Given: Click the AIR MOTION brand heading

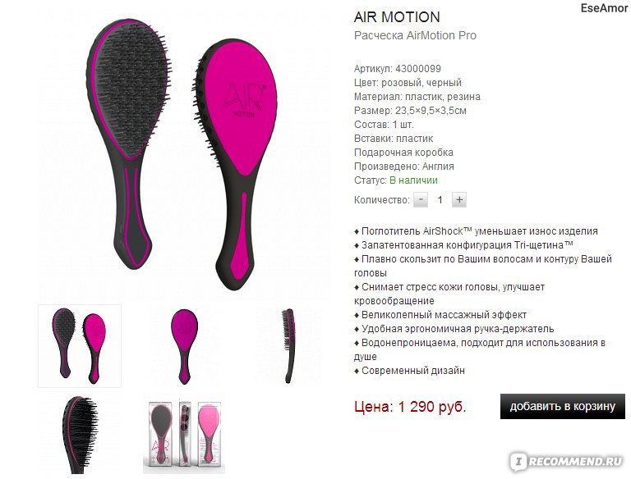Looking at the screenshot, I should [397, 17].
